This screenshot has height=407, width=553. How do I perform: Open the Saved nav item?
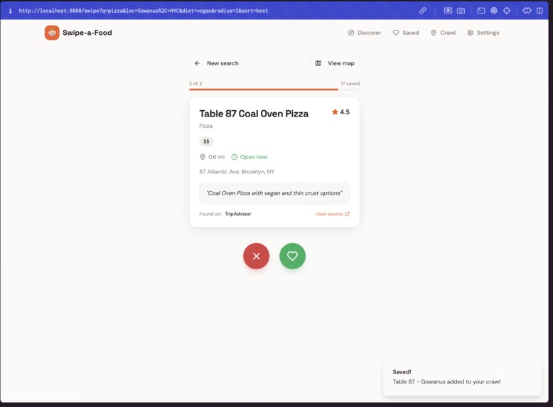(x=406, y=33)
